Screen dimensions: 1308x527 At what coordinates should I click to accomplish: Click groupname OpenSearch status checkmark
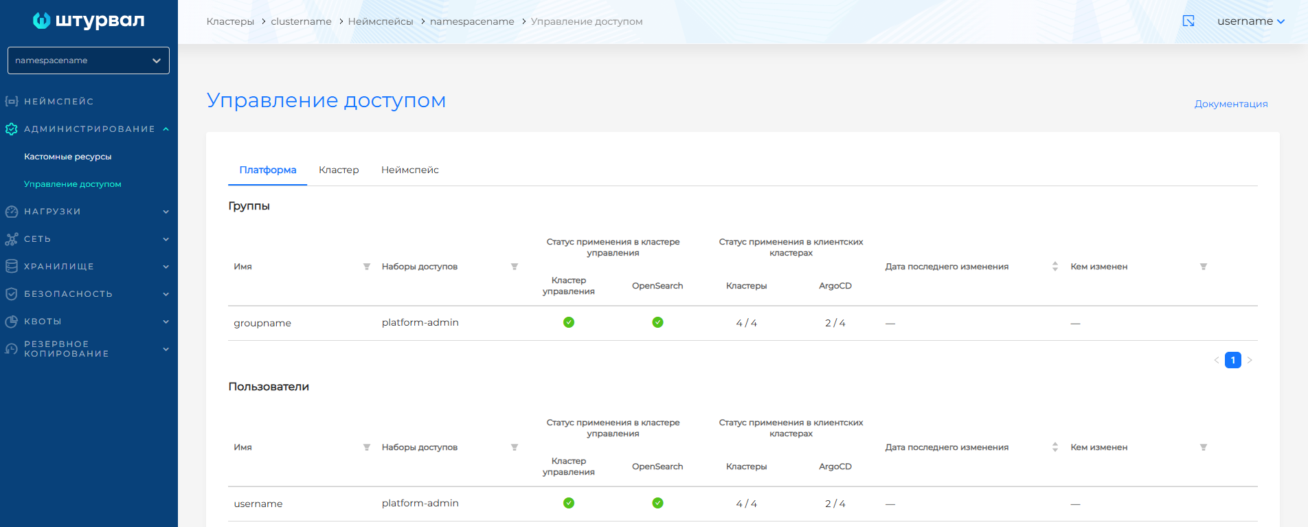click(657, 322)
